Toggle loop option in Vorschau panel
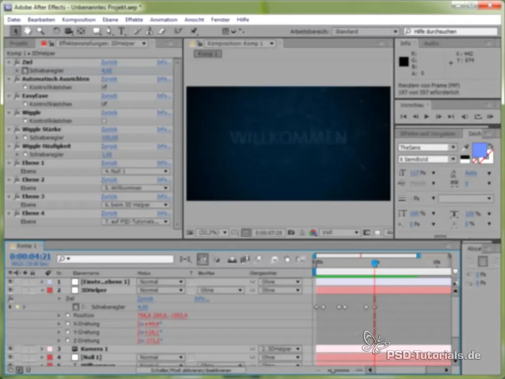Screen dimensions: 505x379 [478, 116]
